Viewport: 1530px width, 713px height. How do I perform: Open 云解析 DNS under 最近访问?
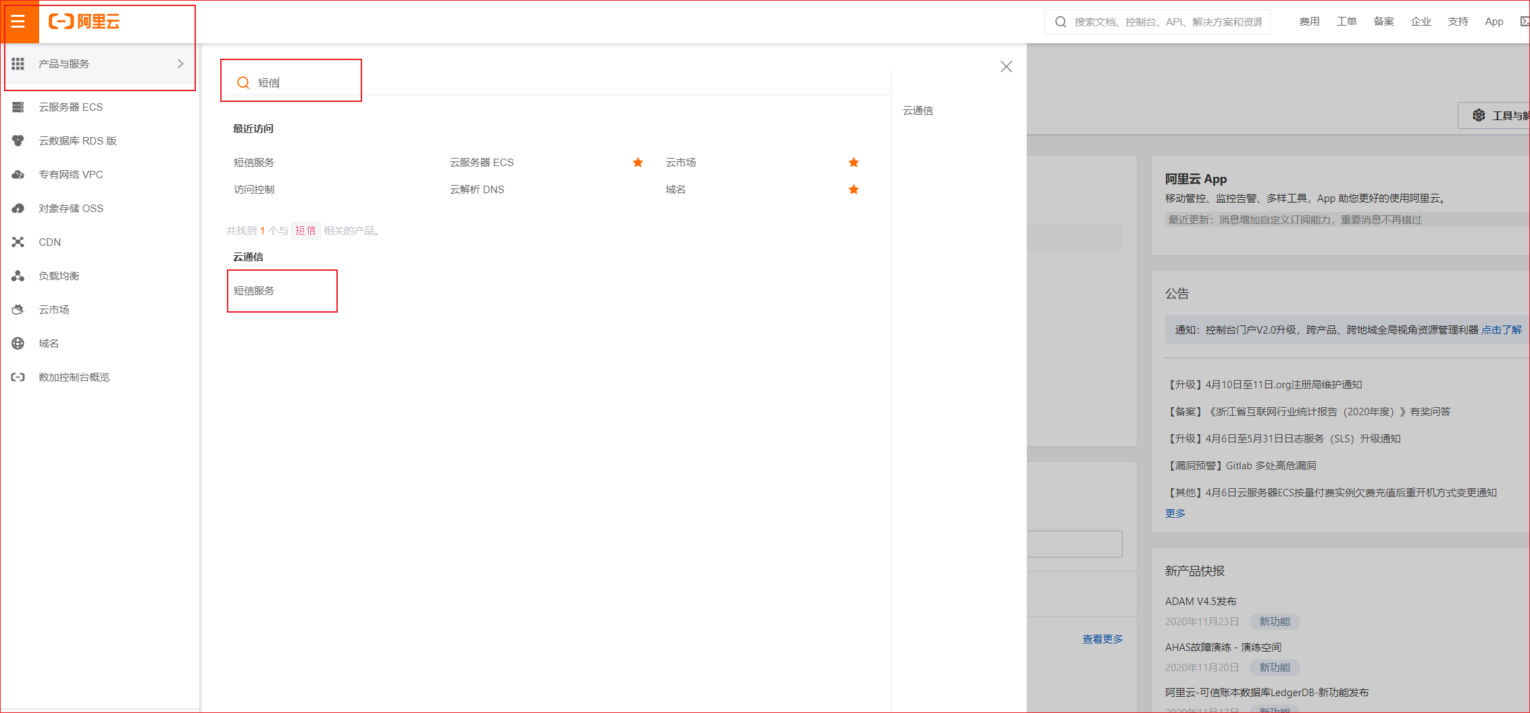477,190
